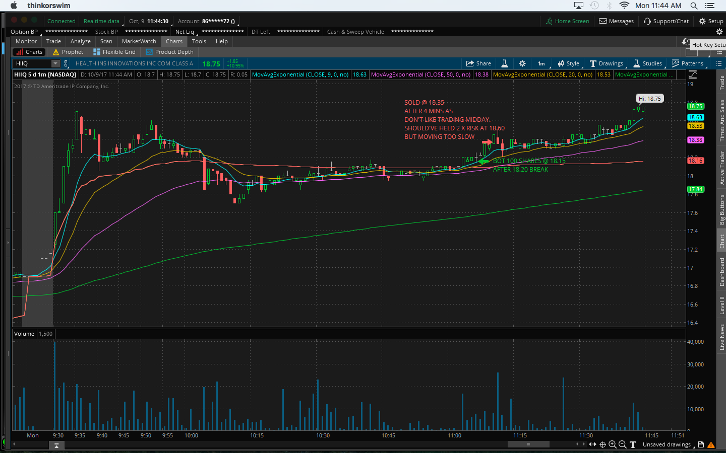Toggle the Level II side panel
The height and width of the screenshot is (453, 726).
tap(721, 306)
